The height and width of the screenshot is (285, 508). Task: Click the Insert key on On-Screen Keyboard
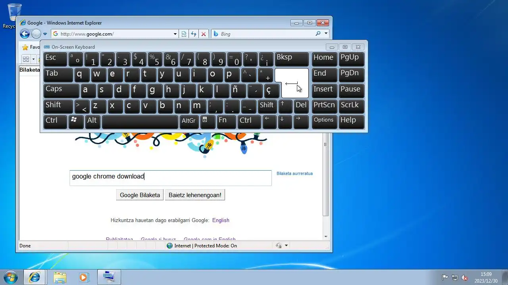pyautogui.click(x=324, y=91)
